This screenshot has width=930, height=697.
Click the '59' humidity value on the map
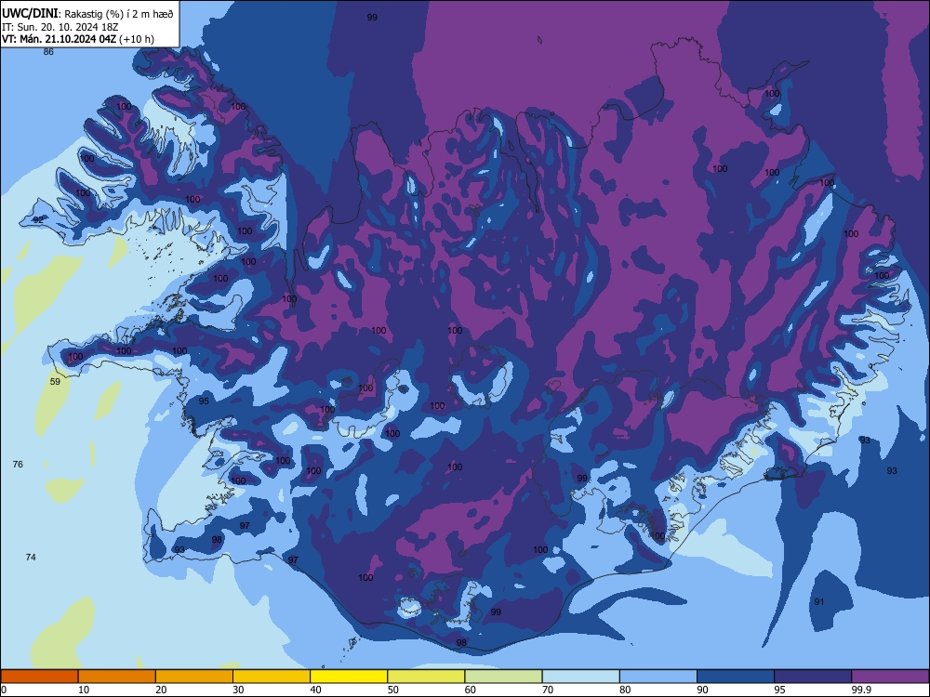click(55, 382)
